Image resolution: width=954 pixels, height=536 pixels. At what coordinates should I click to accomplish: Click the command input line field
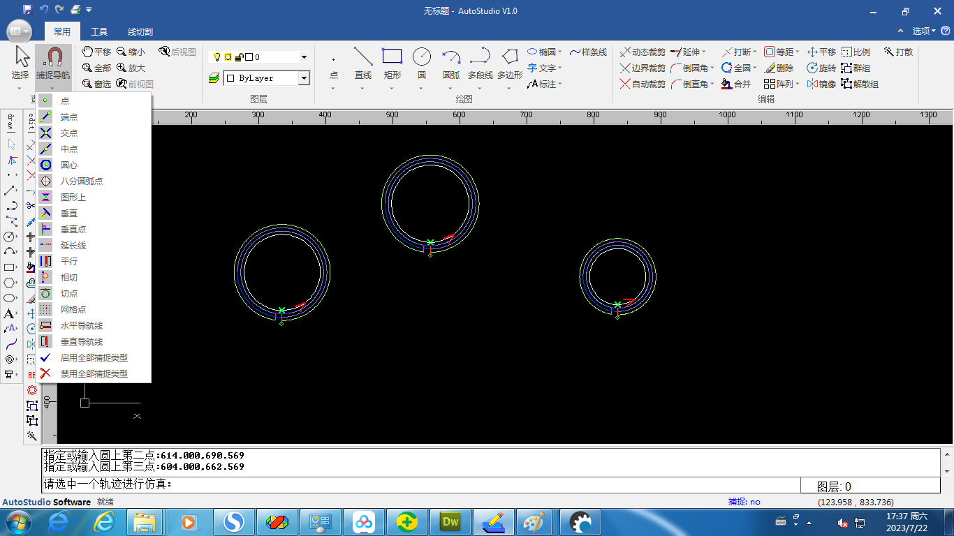422,484
